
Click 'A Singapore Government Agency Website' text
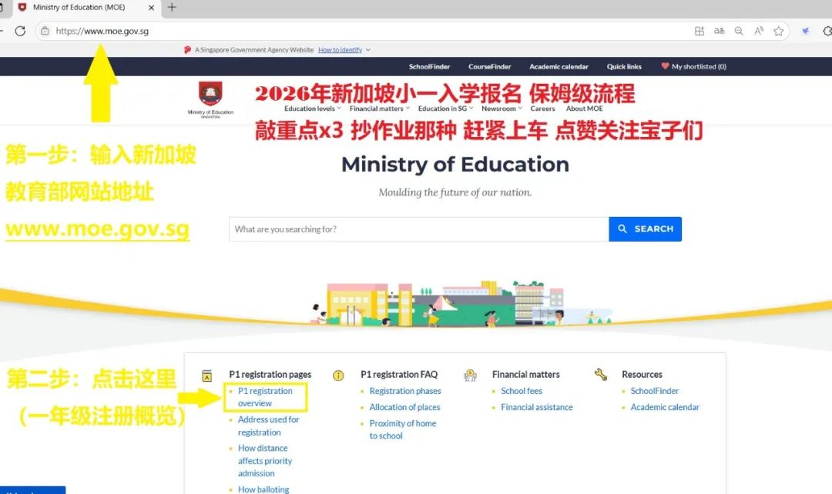click(x=254, y=50)
